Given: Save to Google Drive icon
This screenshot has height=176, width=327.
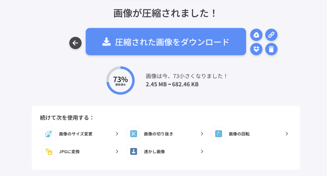Looking at the screenshot, I should [x=256, y=35].
